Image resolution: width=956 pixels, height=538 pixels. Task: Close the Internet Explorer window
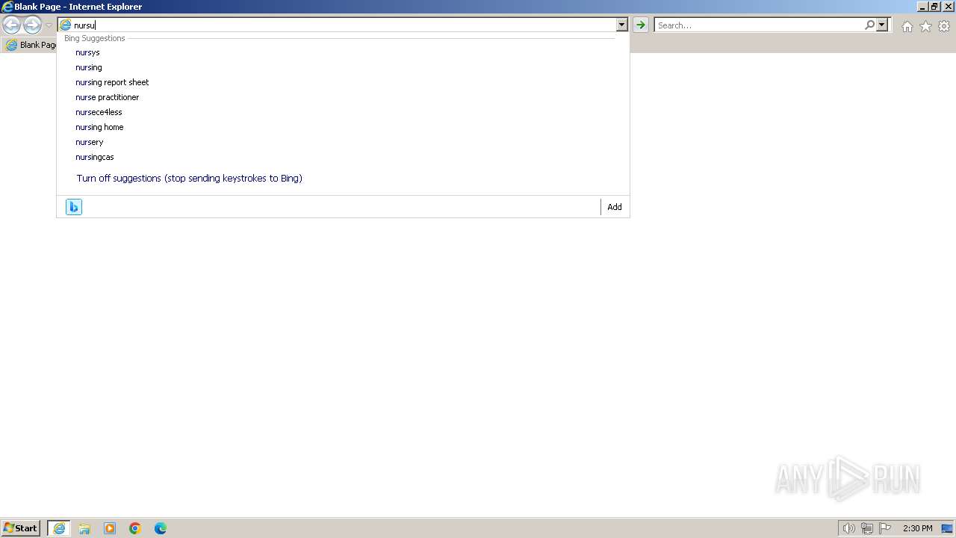[949, 7]
